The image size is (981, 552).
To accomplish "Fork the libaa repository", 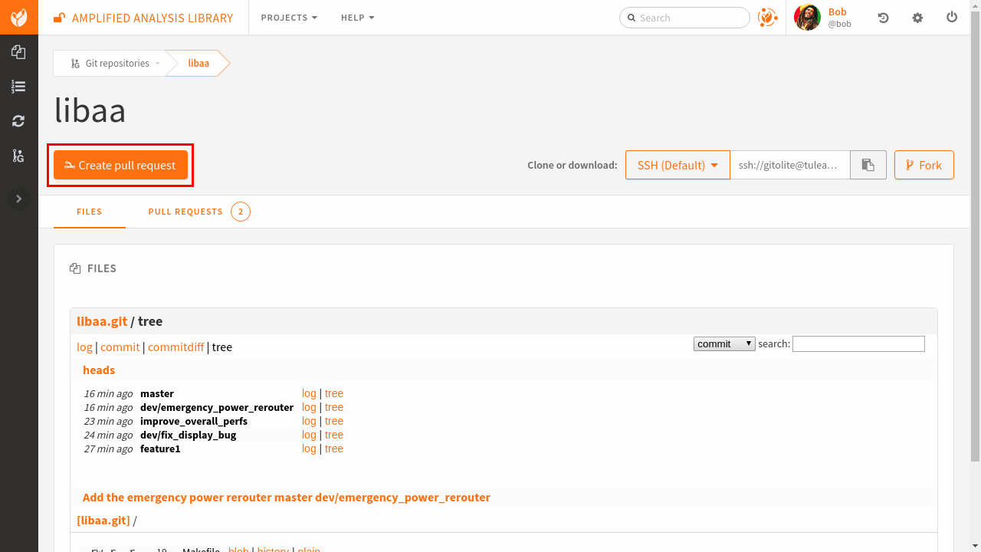I will (x=924, y=164).
